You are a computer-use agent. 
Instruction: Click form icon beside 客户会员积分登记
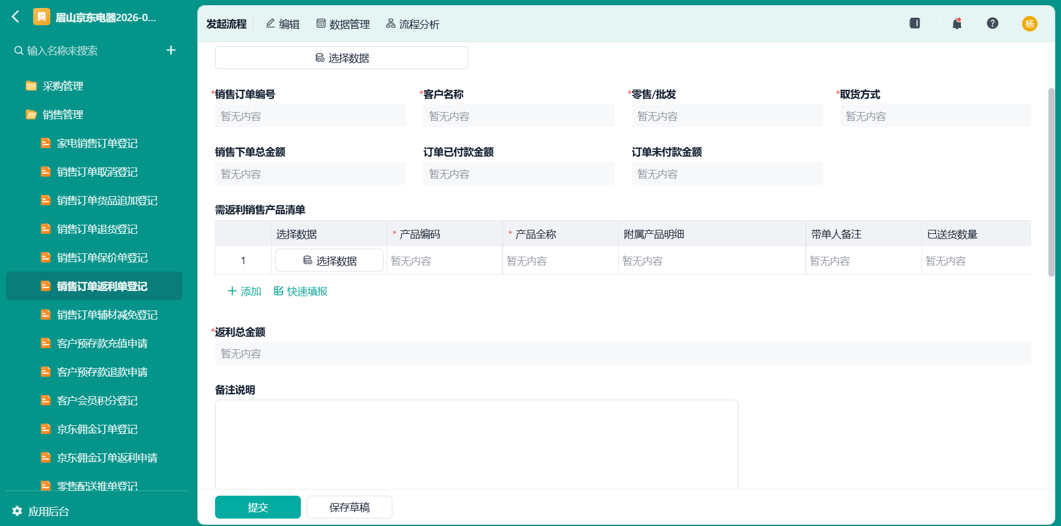(46, 400)
